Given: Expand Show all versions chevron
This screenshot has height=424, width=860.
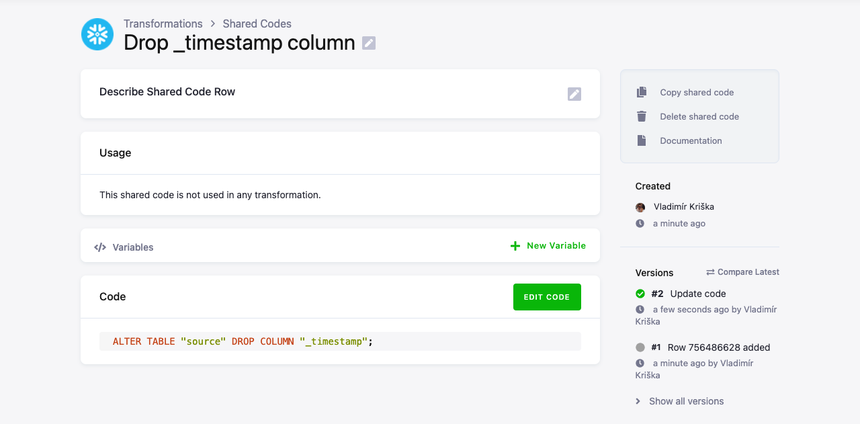Looking at the screenshot, I should 638,401.
